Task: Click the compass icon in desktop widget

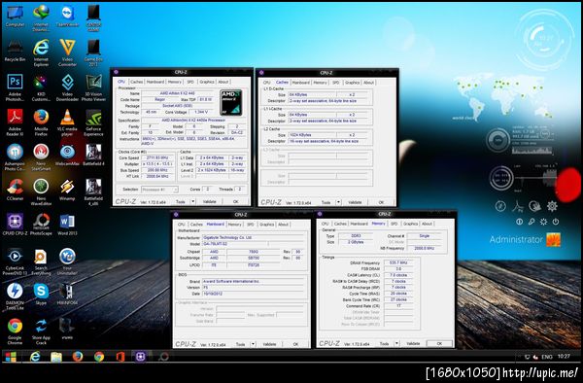Action: (x=500, y=206)
